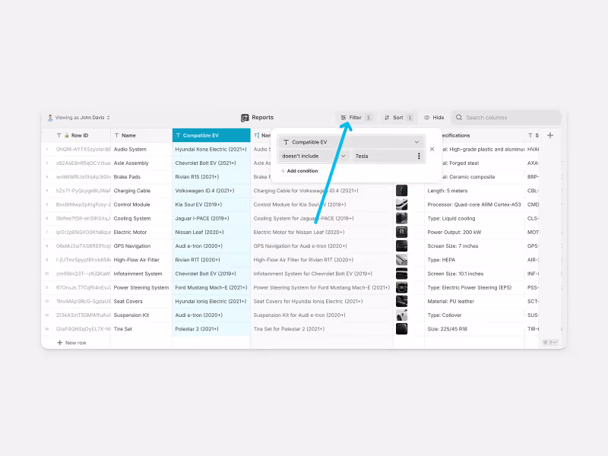
Task: Open the Control Module row thumbnail
Action: click(402, 204)
